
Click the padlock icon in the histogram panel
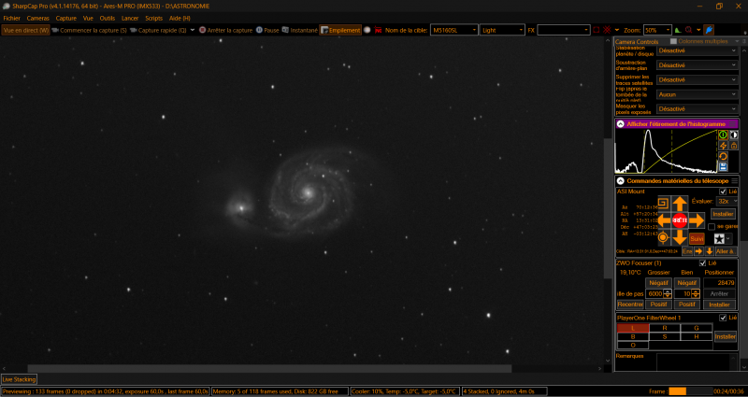pyautogui.click(x=734, y=146)
